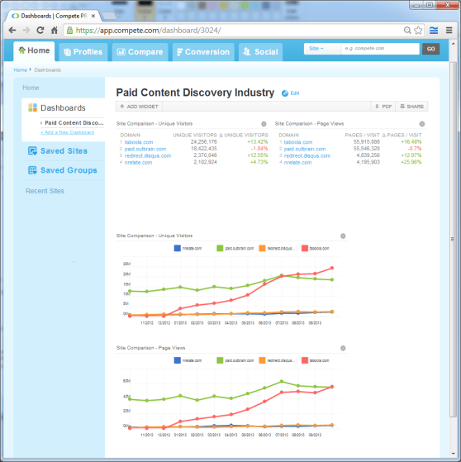Screen dimensions: 461x462
Task: Open paid.outbrain.com in Unique Visitors table
Action: (145, 149)
